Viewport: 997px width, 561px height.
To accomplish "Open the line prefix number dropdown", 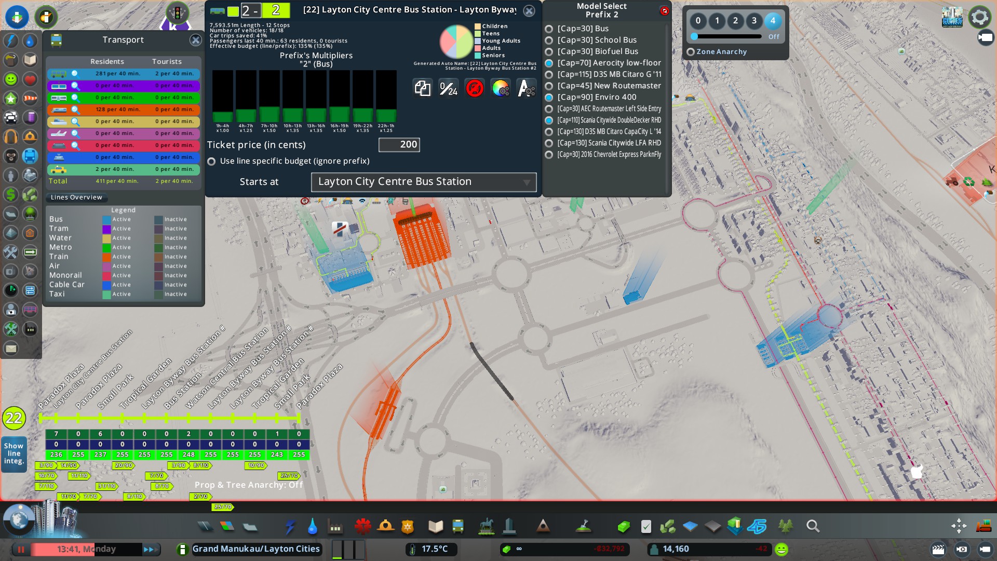I will pos(251,10).
